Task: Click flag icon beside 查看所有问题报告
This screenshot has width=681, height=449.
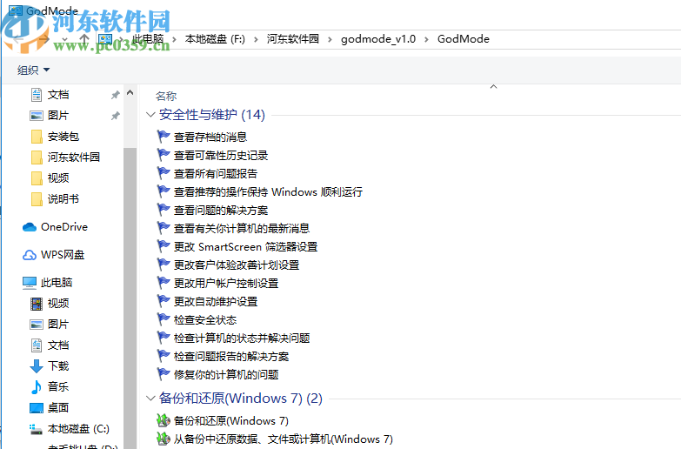Action: pyautogui.click(x=164, y=173)
